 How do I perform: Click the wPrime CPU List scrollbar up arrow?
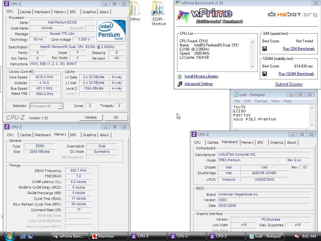[x=253, y=42]
